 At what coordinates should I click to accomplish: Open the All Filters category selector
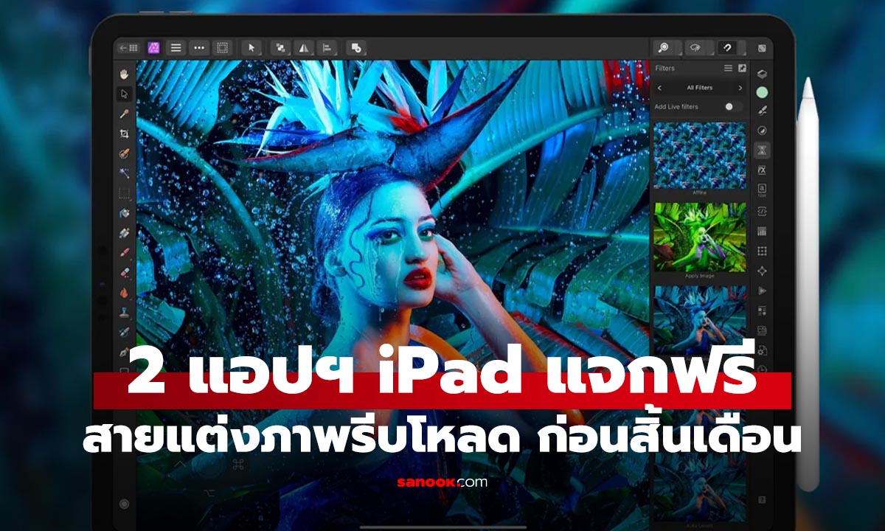pos(698,88)
